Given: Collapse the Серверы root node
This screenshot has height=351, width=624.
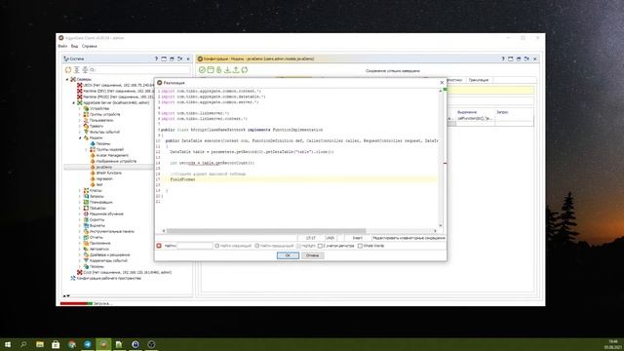Looking at the screenshot, I should click(x=67, y=79).
